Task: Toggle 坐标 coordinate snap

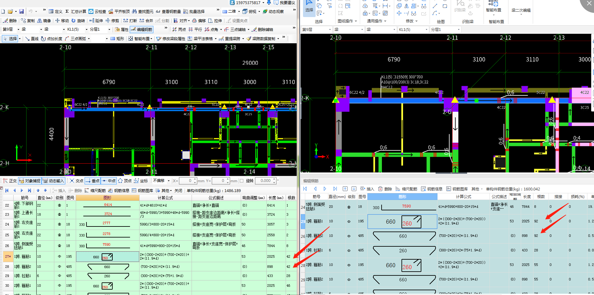Action: click(x=141, y=181)
